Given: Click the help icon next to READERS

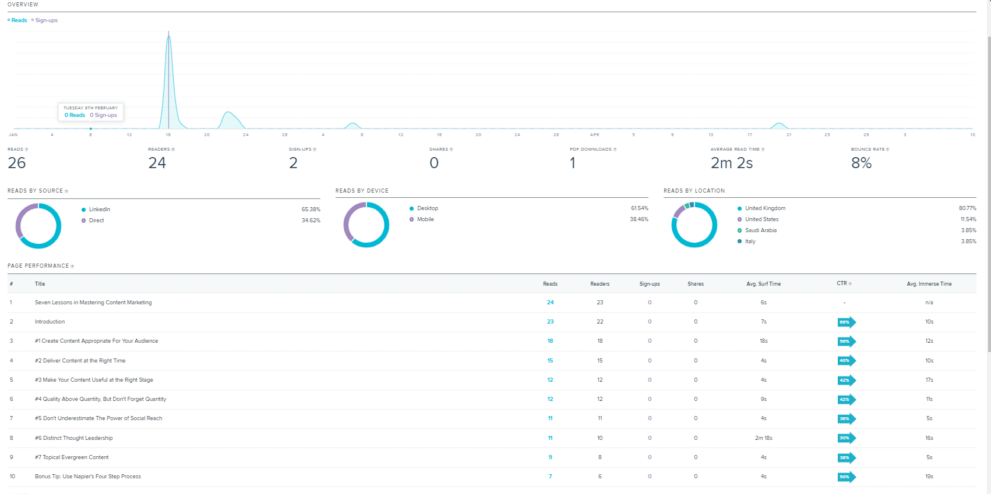Looking at the screenshot, I should 174,150.
